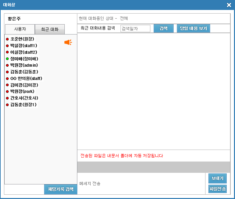
Task: Switch to the 사용자 tab
Action: point(20,29)
